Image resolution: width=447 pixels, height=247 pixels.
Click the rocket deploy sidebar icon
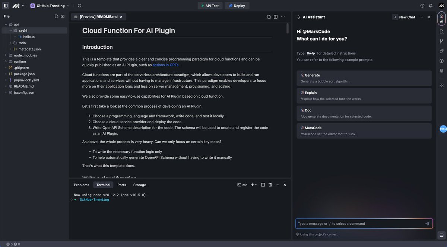pyautogui.click(x=441, y=51)
